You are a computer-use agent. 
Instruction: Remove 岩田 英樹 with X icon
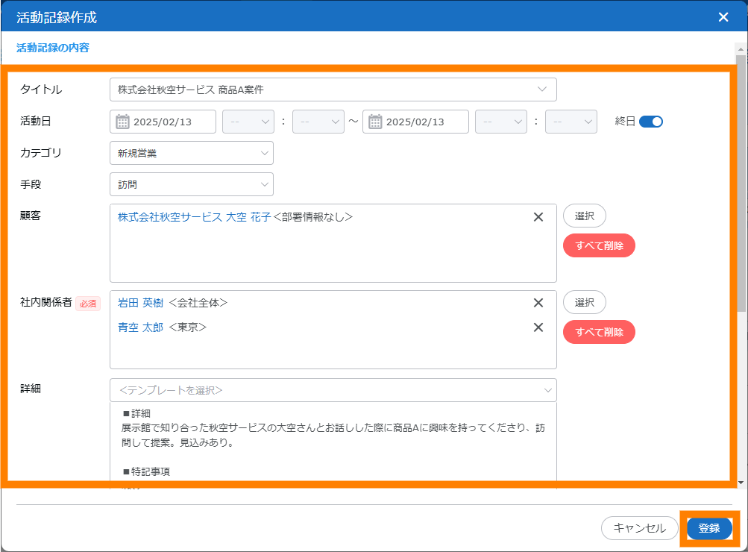pos(538,303)
